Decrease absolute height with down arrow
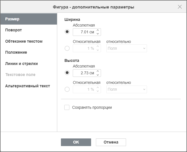The width and height of the screenshot is (187, 152). [x=98, y=75]
